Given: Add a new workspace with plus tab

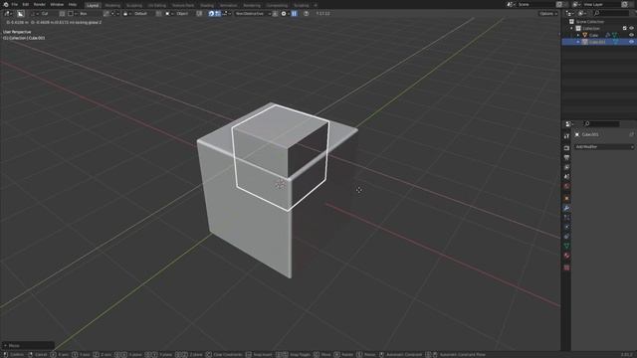Looking at the screenshot, I should 316,5.
